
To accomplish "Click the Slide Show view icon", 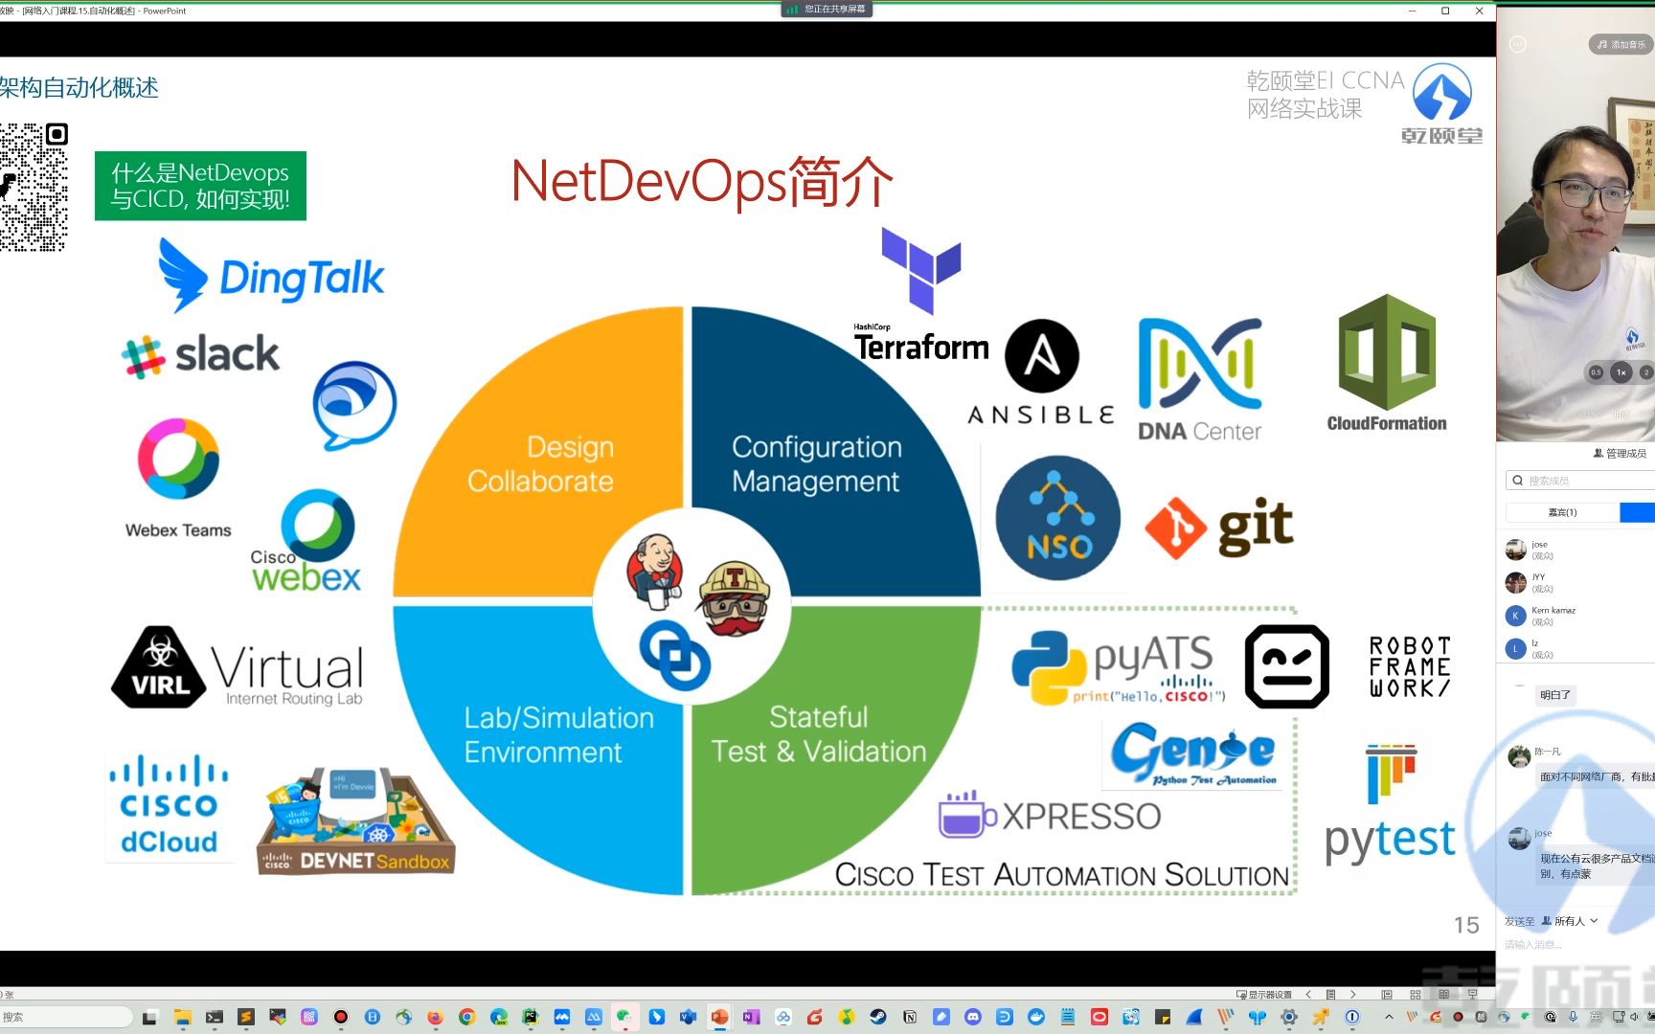I will pyautogui.click(x=1473, y=994).
